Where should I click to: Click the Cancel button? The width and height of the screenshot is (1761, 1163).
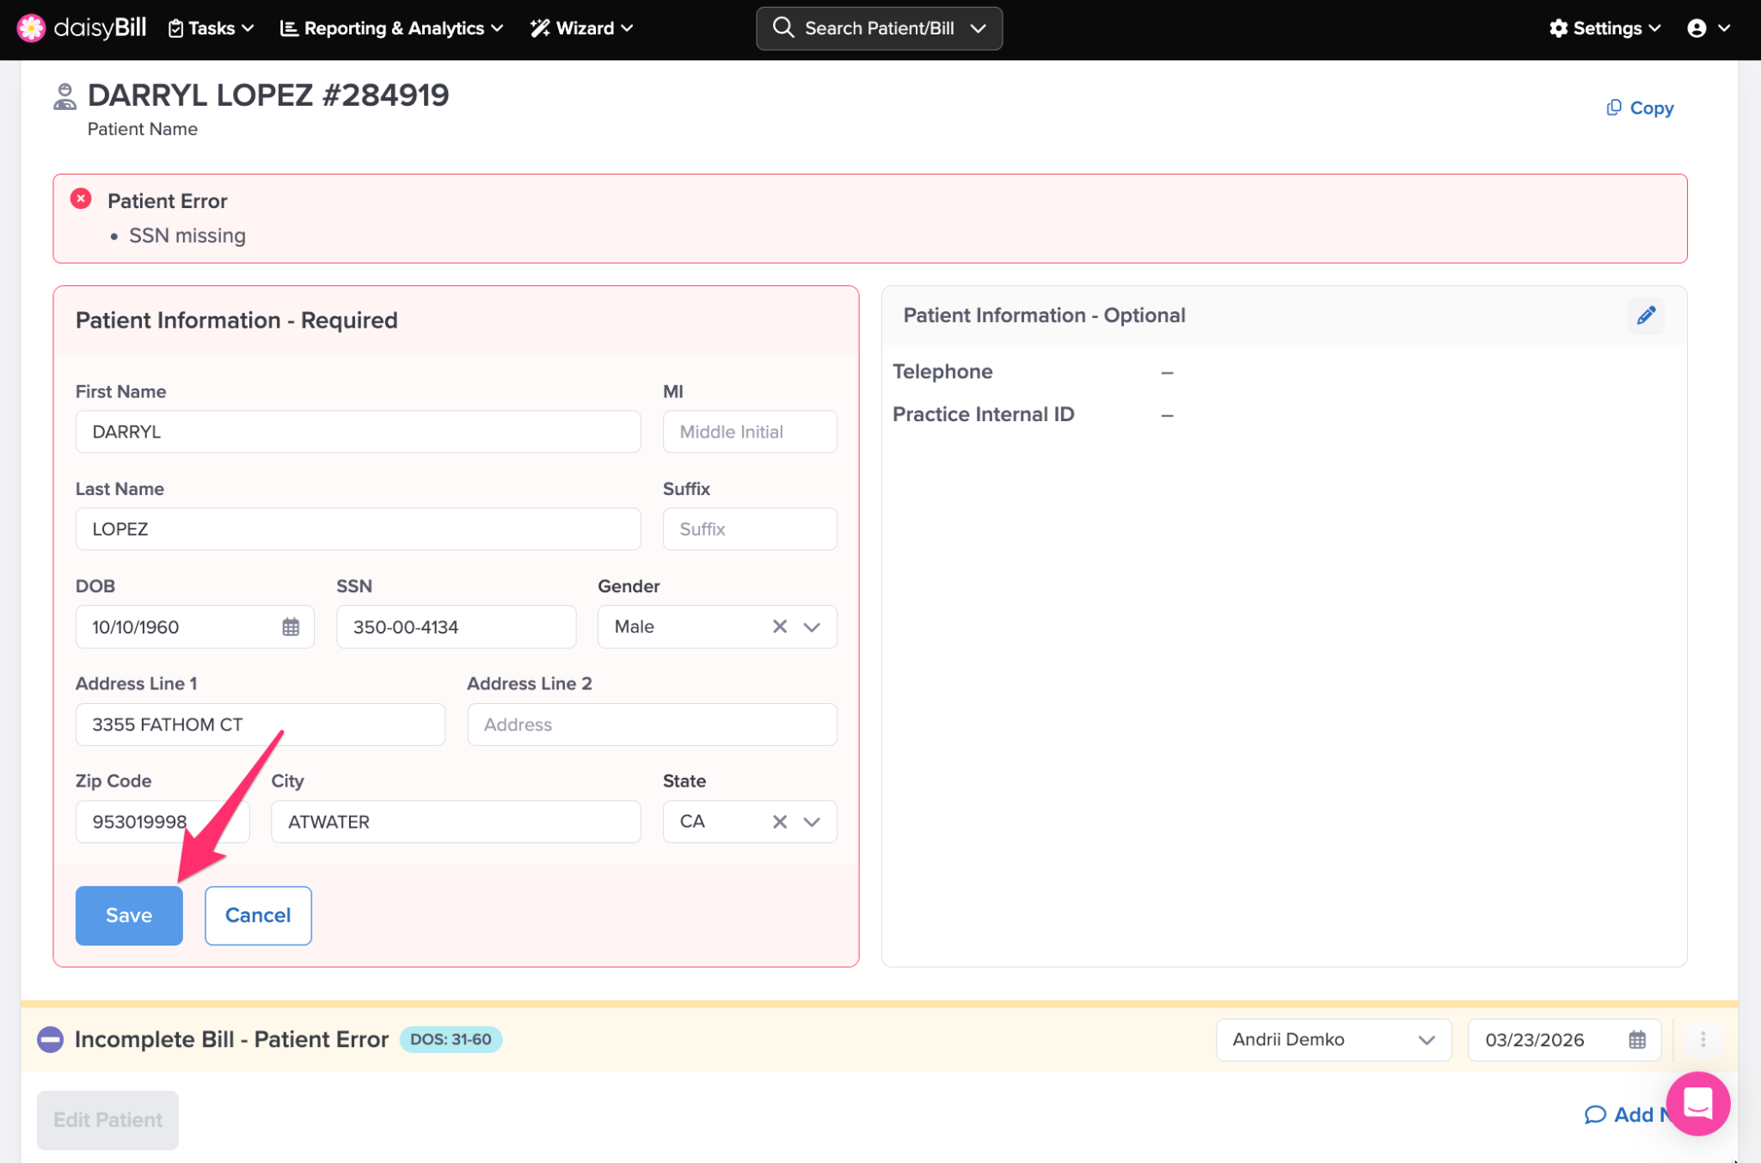(258, 915)
